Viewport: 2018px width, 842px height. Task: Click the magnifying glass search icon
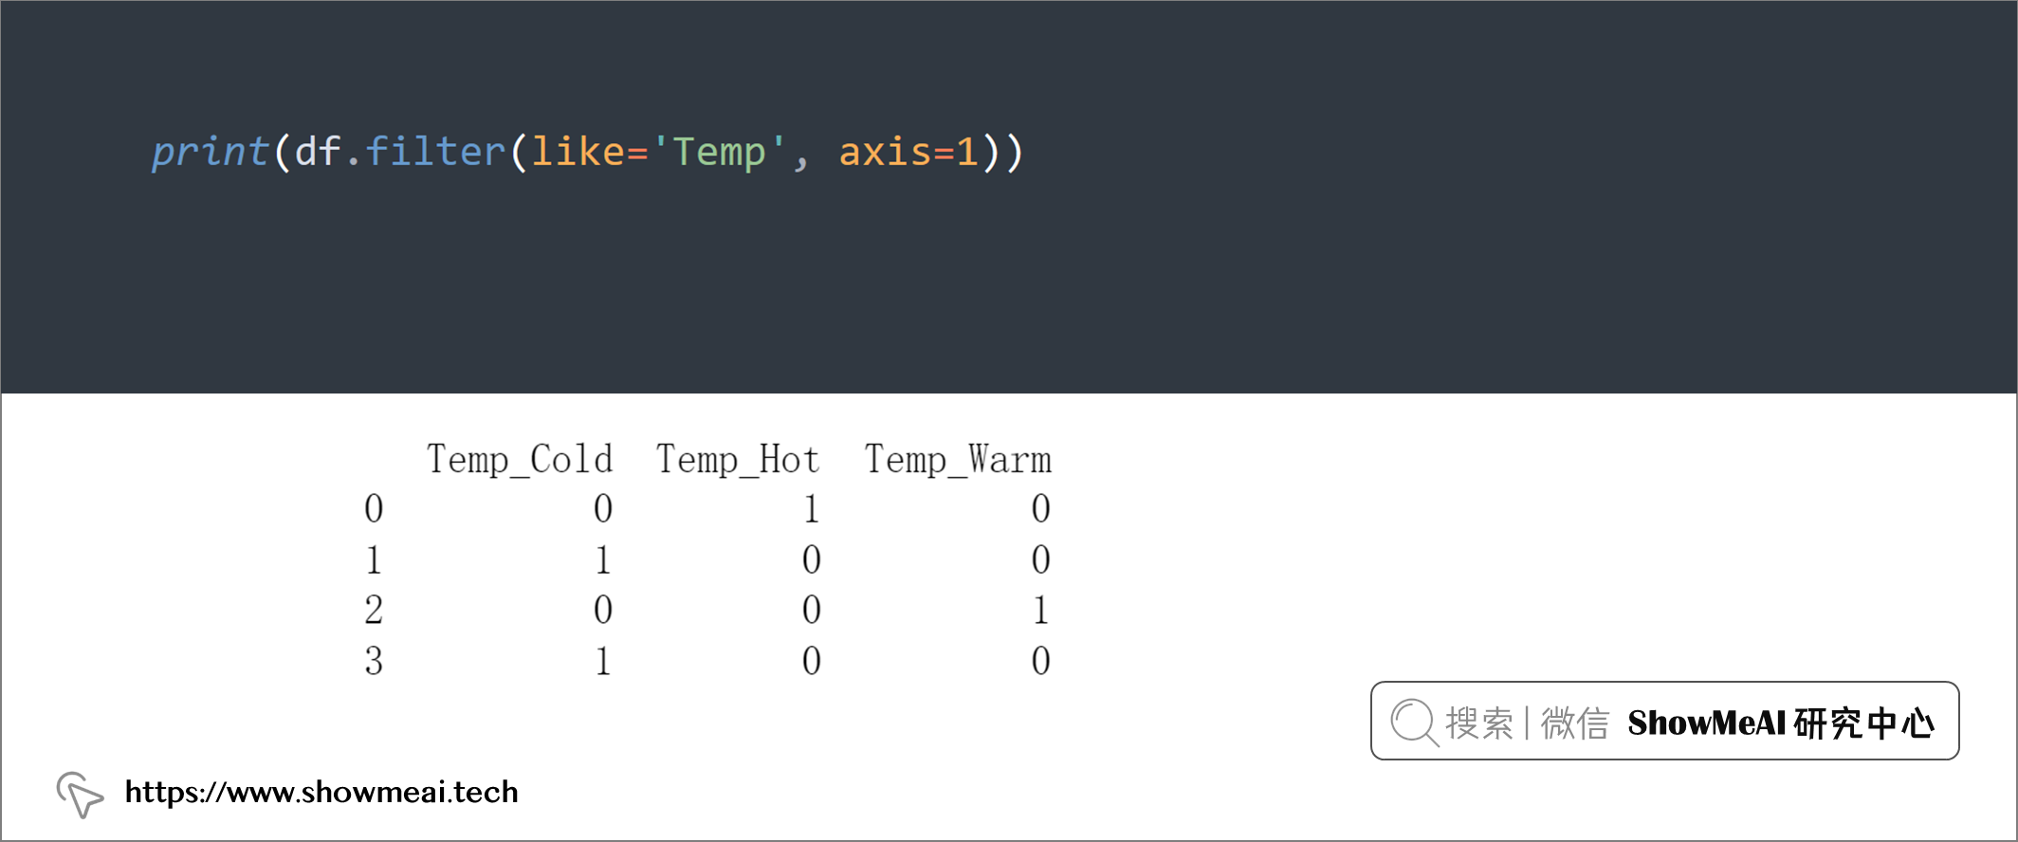click(1414, 723)
